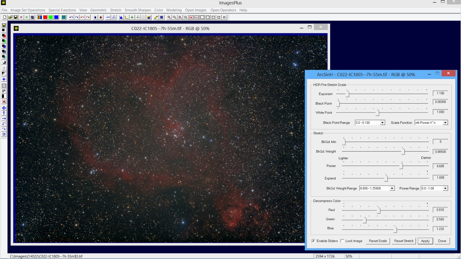Image resolution: width=461 pixels, height=259 pixels.
Task: Click the yellow pencil toolbar icon
Action: click(x=156, y=17)
